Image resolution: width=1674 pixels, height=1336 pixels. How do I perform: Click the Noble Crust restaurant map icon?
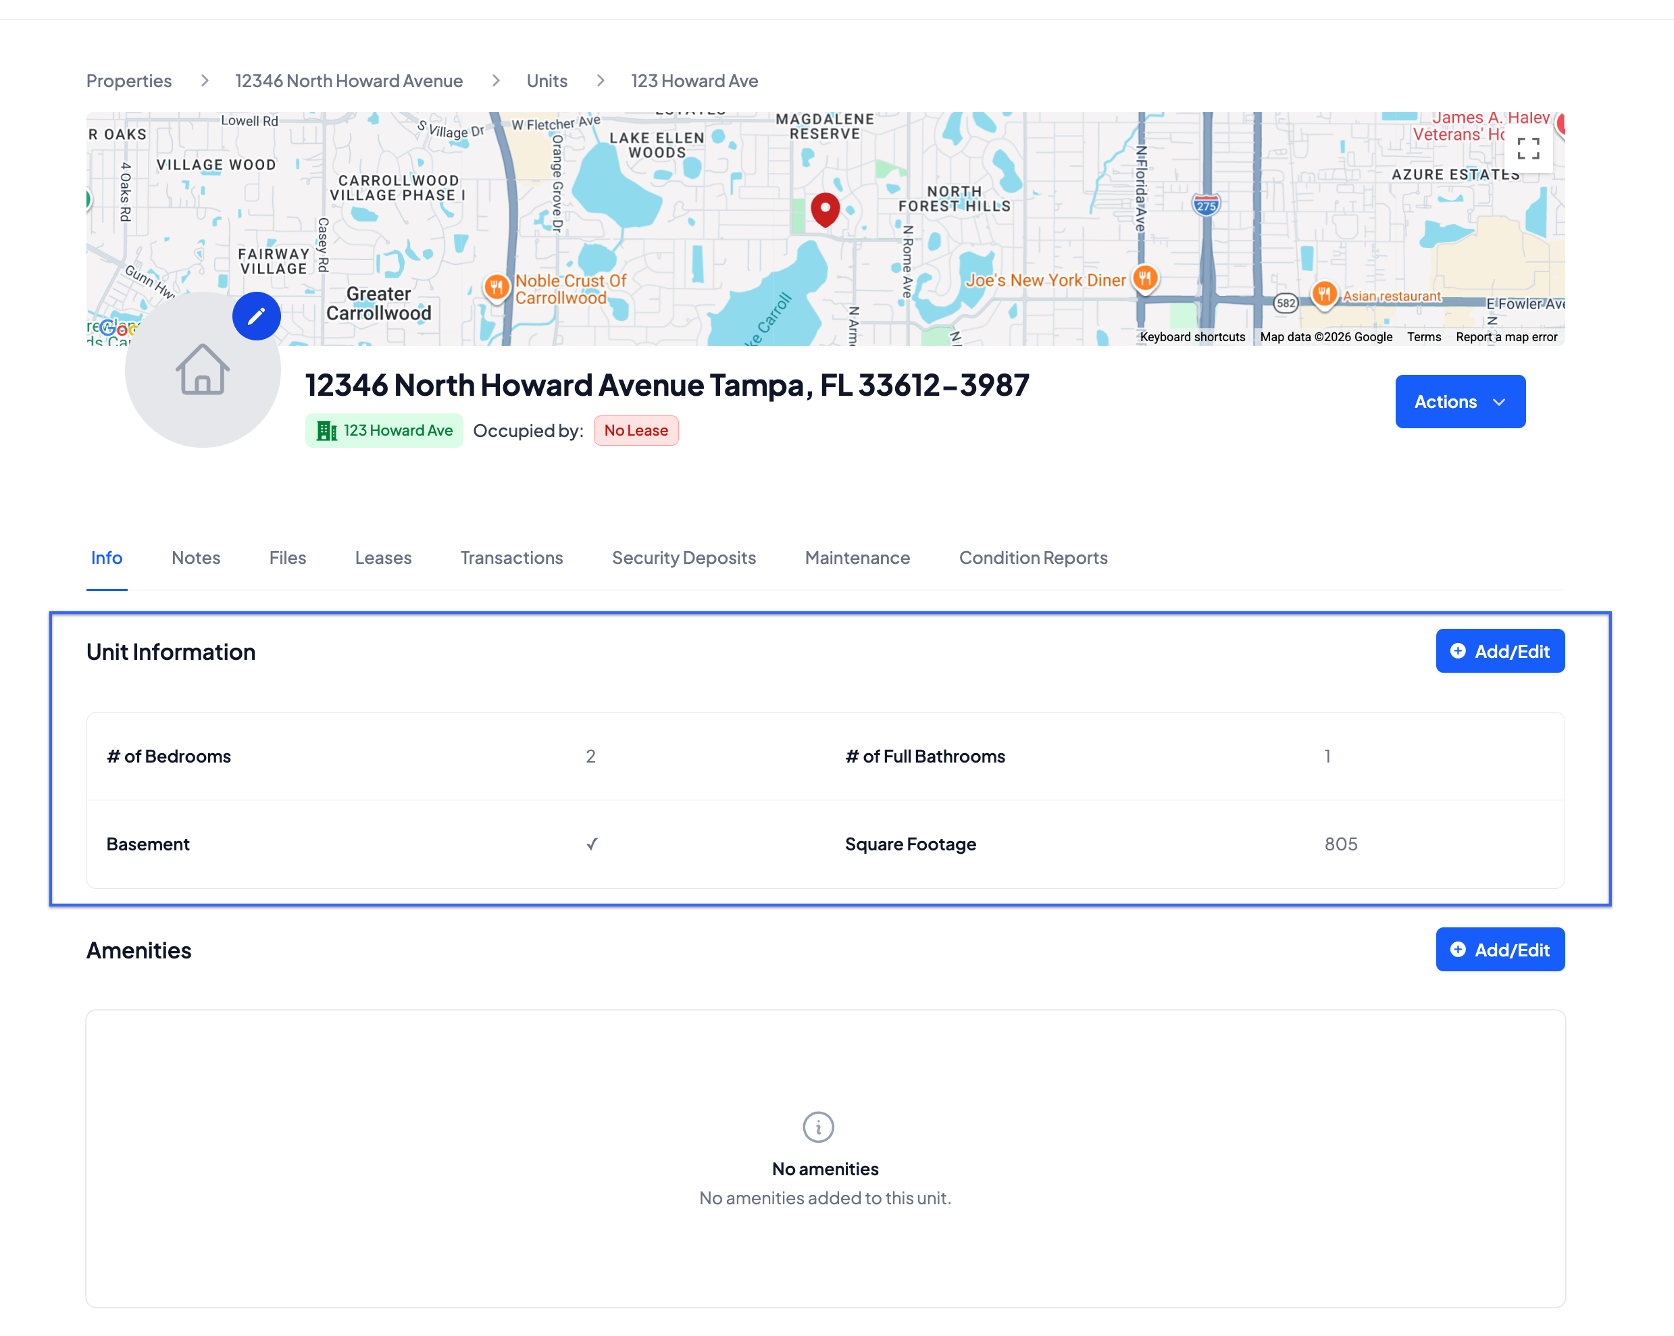(x=496, y=287)
